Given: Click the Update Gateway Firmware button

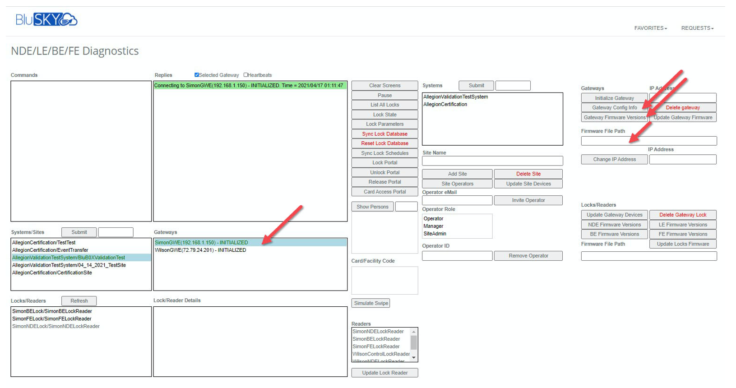Looking at the screenshot, I should pos(683,118).
